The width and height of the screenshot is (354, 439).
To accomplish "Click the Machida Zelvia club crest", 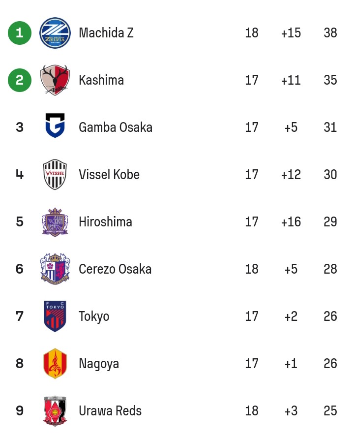I will [x=55, y=33].
